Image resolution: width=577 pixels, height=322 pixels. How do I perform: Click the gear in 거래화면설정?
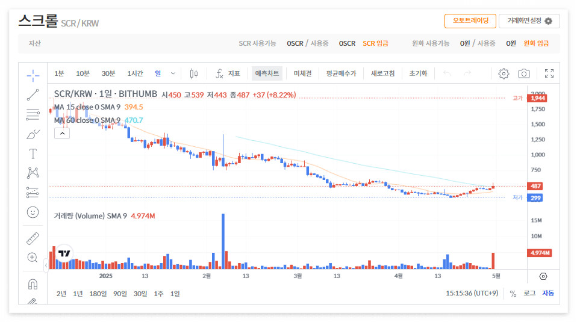coord(548,21)
